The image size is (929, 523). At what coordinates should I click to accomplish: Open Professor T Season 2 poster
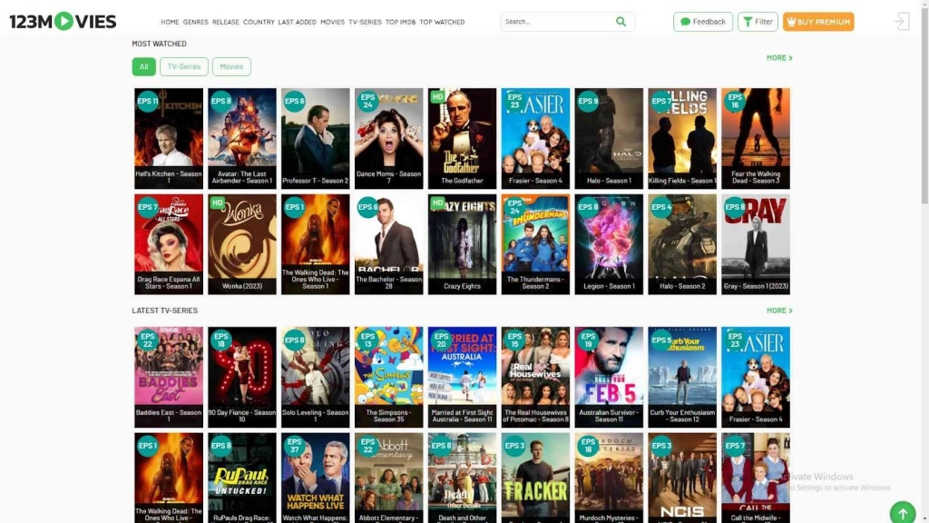(x=315, y=138)
